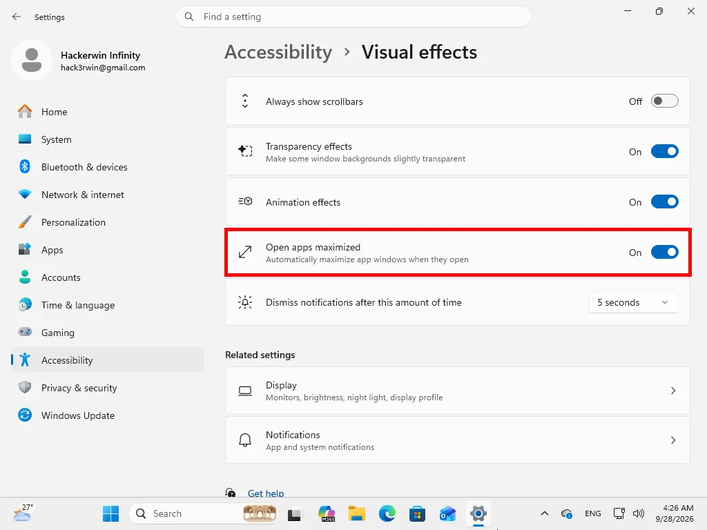Viewport: 707px width, 530px height.
Task: Click the Find a setting search field
Action: click(x=353, y=17)
